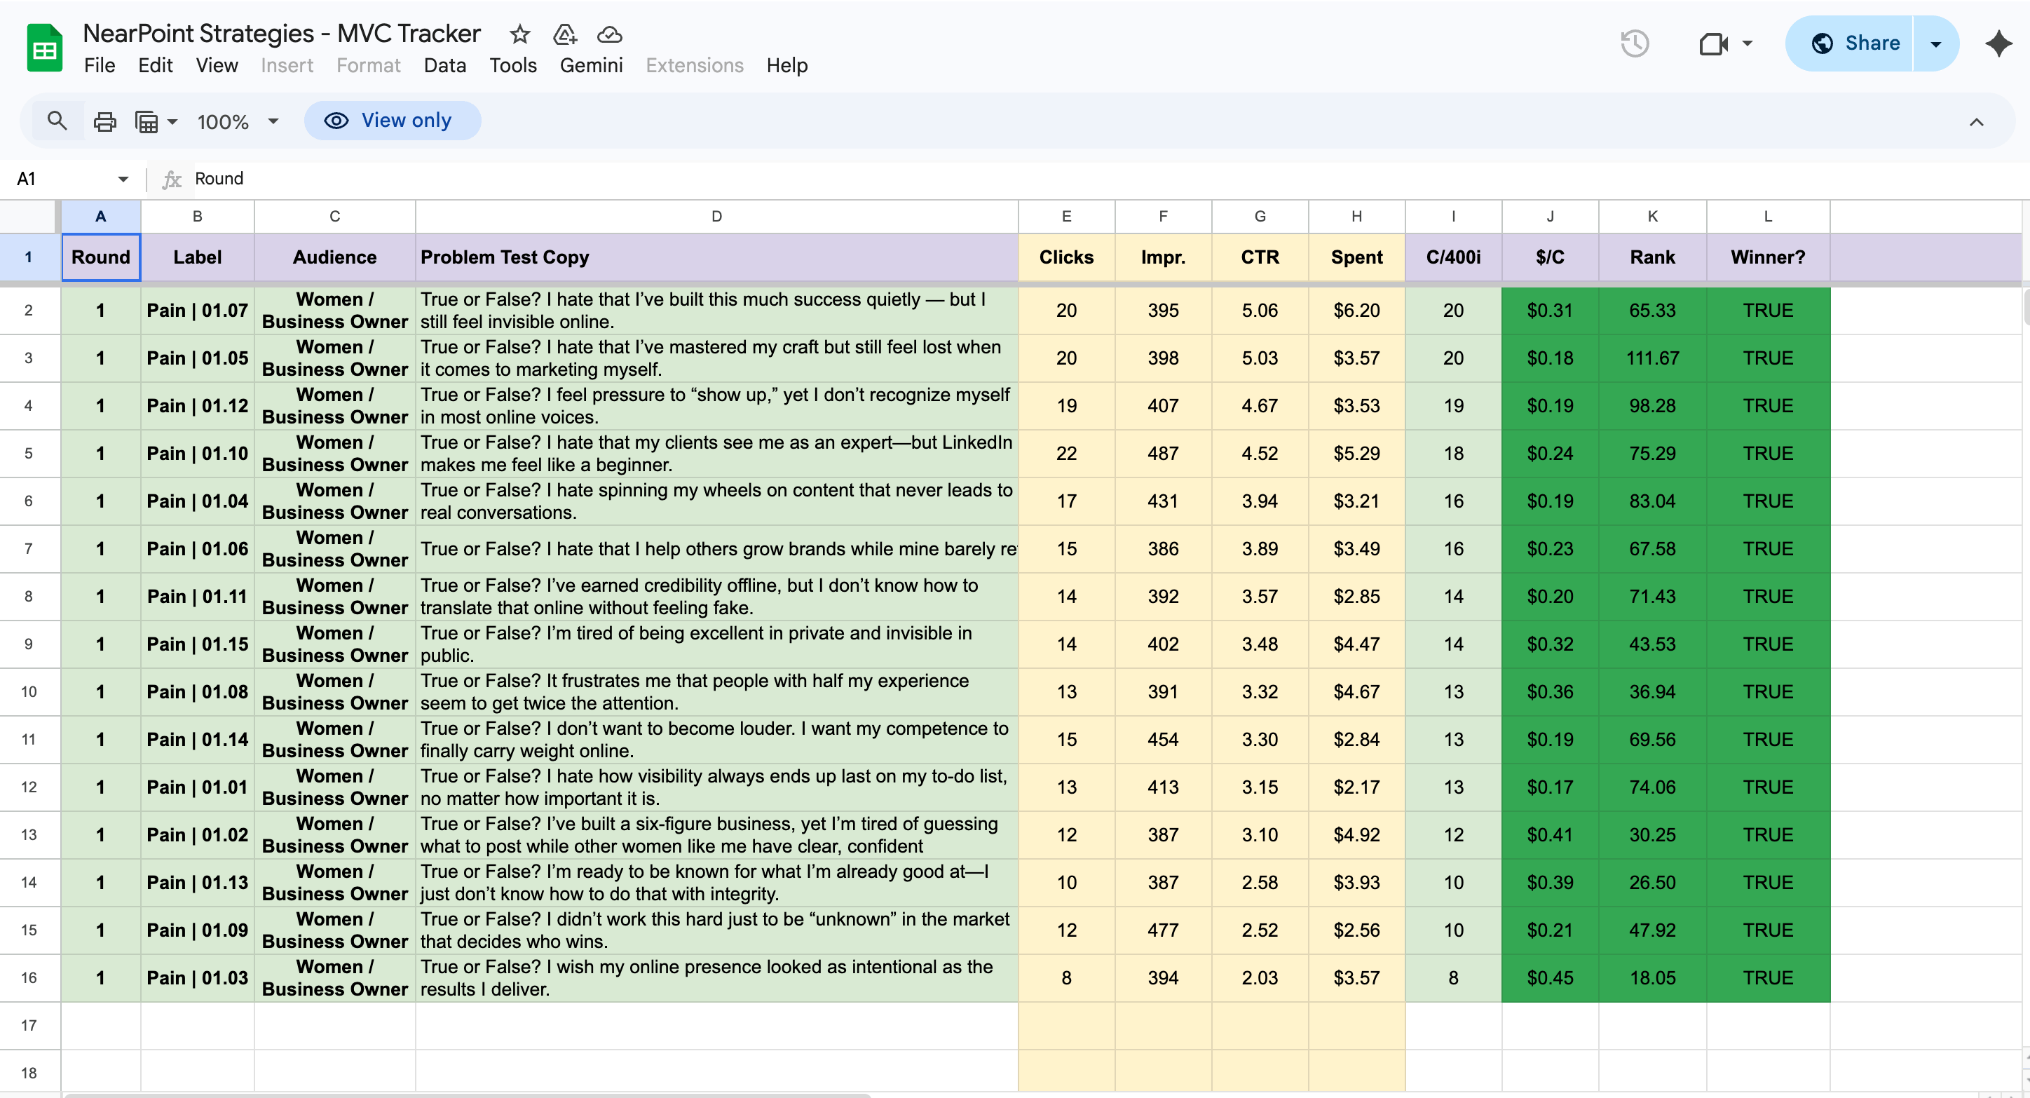Select column D header
The image size is (2030, 1098).
pos(716,216)
